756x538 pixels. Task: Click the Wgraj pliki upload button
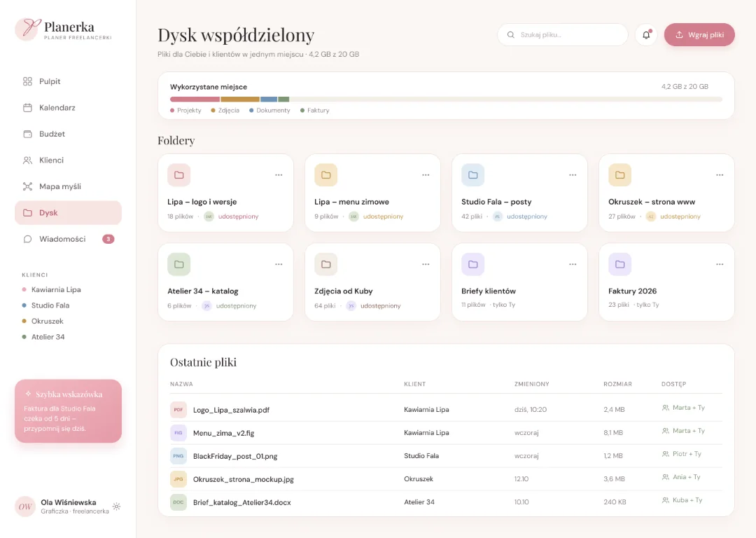click(699, 35)
